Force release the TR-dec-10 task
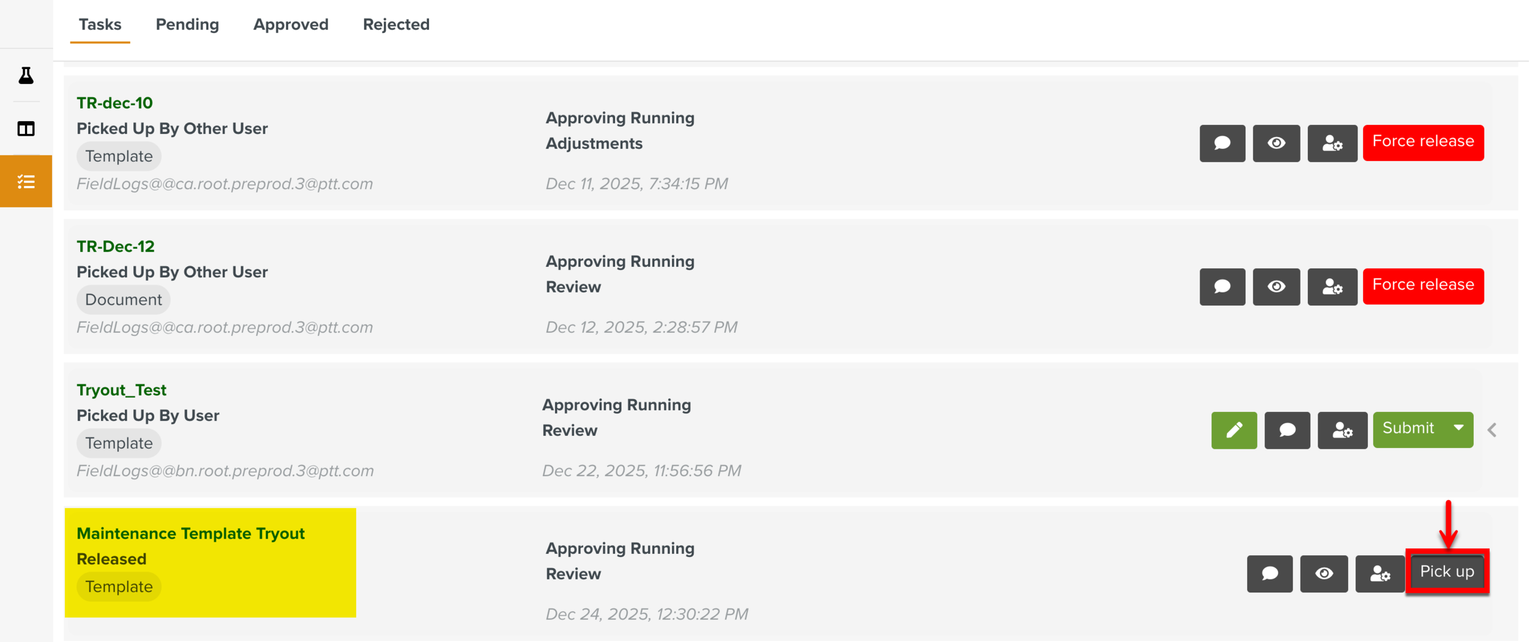The width and height of the screenshot is (1530, 642). [1423, 142]
